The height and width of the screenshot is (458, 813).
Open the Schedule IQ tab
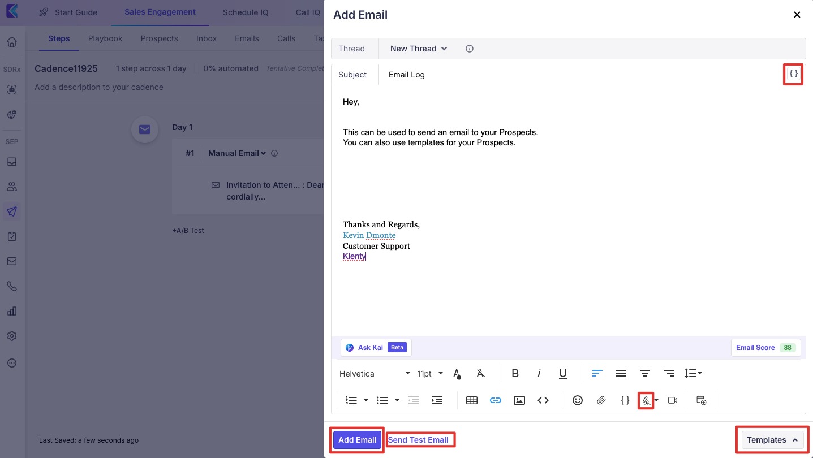246,12
